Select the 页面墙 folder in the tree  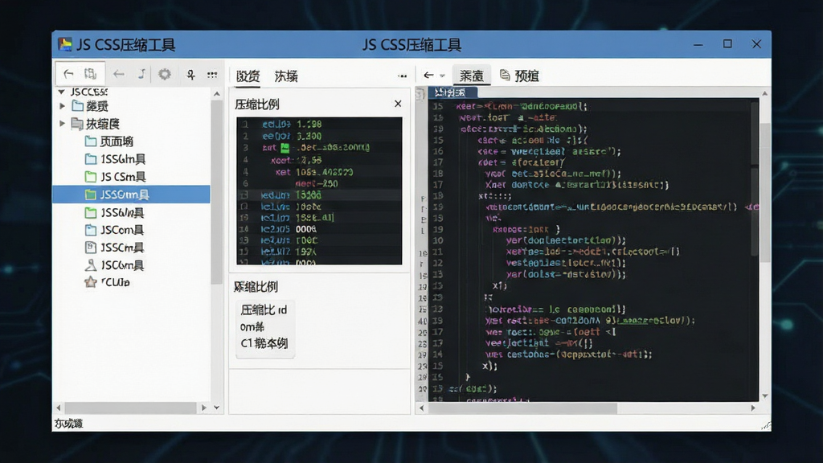(117, 141)
